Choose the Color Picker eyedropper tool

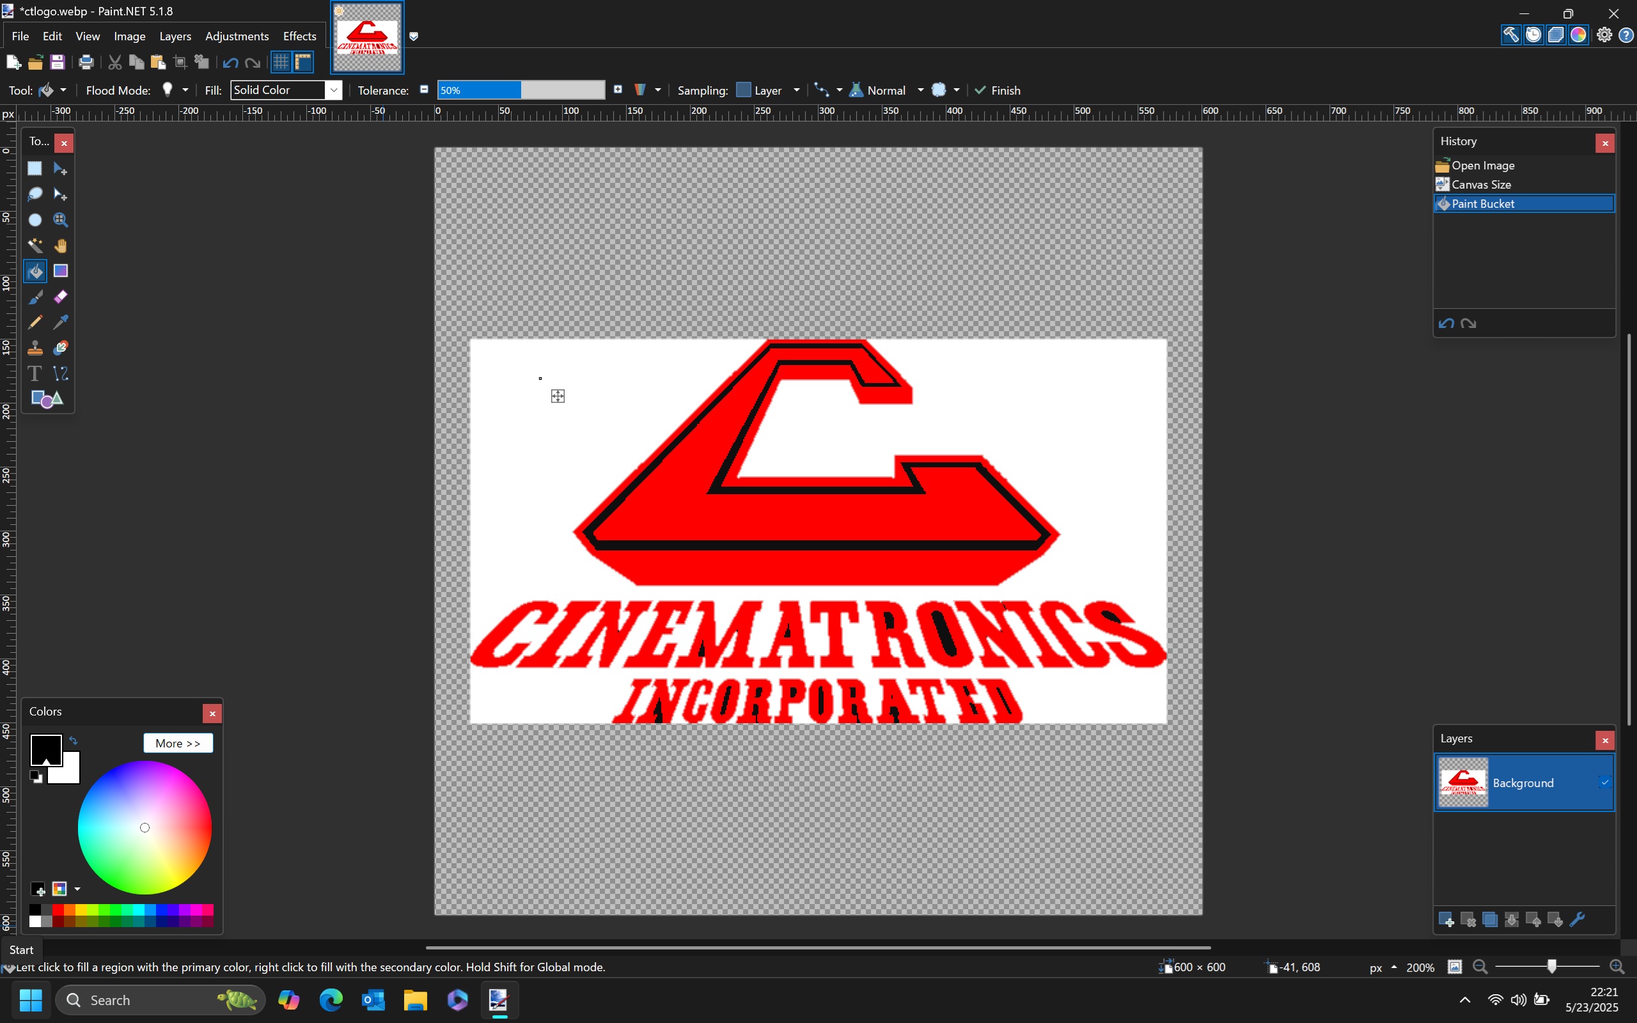(x=61, y=322)
